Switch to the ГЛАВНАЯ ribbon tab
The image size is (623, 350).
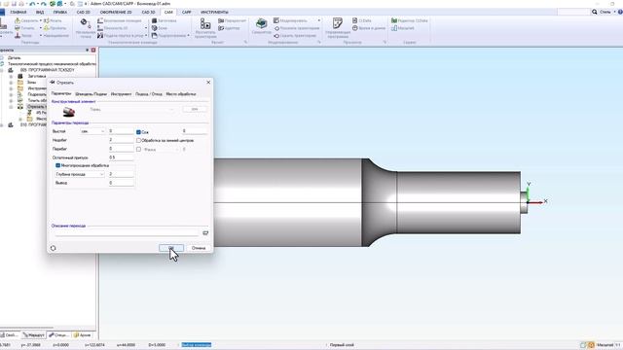(18, 13)
